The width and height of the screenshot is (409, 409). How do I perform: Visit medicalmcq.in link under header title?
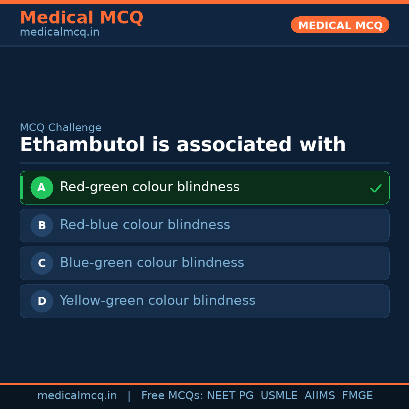pyautogui.click(x=59, y=32)
